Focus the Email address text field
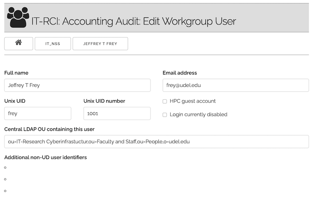 tap(235, 85)
